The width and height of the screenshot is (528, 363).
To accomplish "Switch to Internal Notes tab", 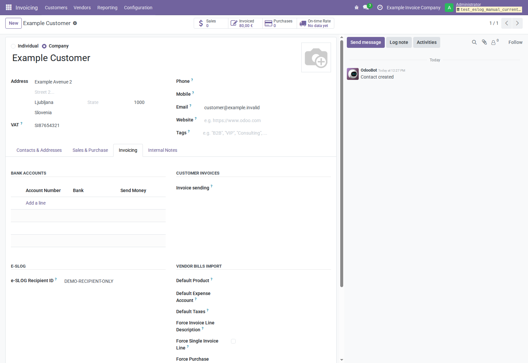I will pyautogui.click(x=163, y=150).
